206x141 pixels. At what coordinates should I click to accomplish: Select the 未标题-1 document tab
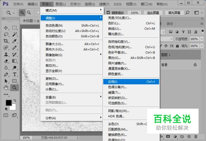[30, 21]
